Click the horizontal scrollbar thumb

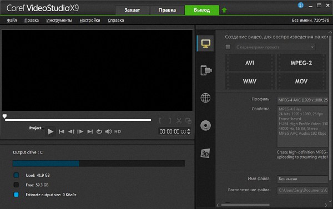pos(245,205)
